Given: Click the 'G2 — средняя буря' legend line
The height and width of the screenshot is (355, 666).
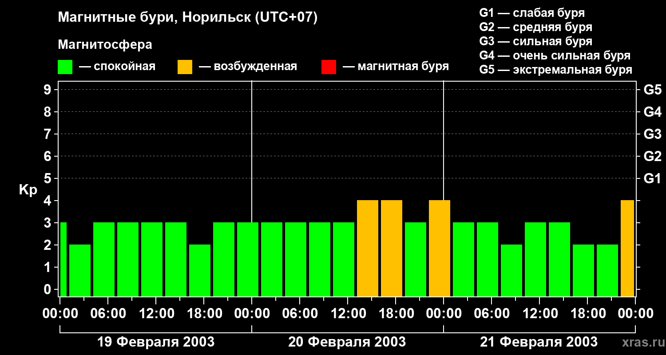Looking at the screenshot, I should [x=536, y=27].
